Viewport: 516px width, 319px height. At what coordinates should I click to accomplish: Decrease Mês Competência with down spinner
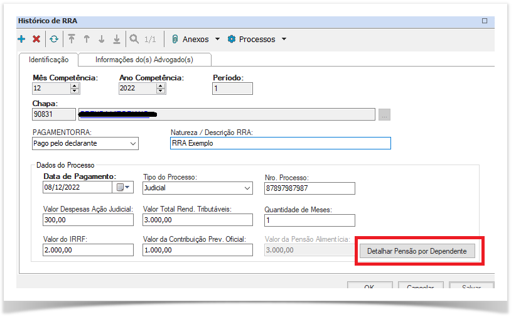pyautogui.click(x=75, y=91)
